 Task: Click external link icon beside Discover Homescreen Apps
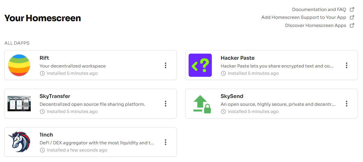click(x=352, y=25)
